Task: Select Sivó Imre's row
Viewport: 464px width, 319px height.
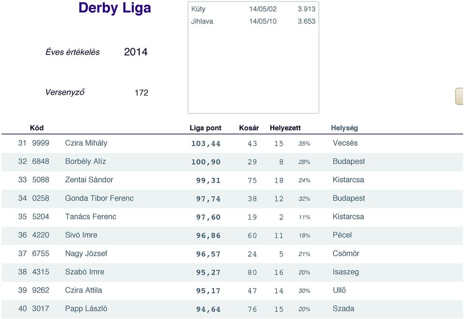Action: (232, 236)
